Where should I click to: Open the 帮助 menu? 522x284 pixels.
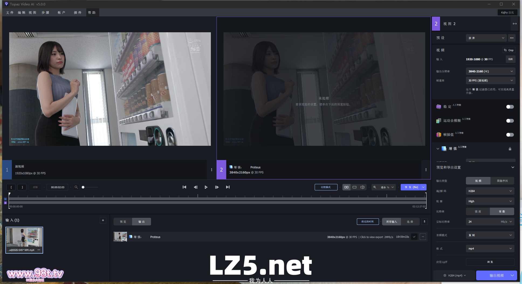tap(92, 13)
